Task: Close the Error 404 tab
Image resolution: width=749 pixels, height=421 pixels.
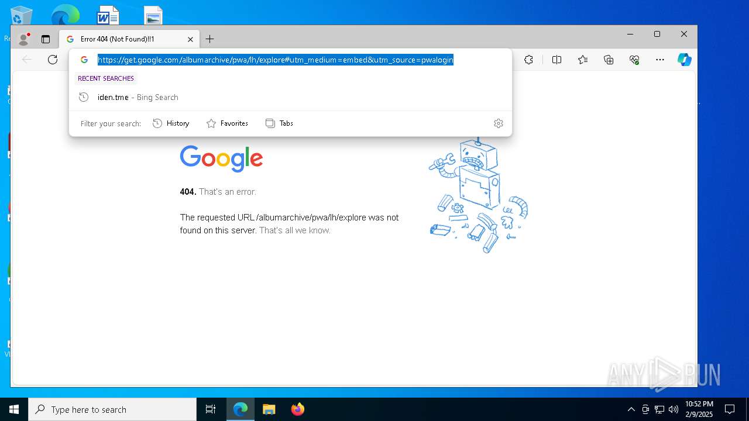Action: coord(190,39)
